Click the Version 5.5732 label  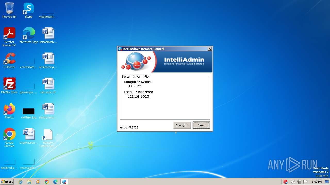tap(129, 127)
